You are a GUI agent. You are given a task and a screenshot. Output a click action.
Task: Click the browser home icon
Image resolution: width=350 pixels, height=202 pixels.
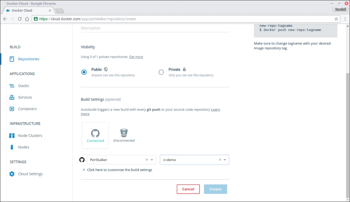pos(27,19)
